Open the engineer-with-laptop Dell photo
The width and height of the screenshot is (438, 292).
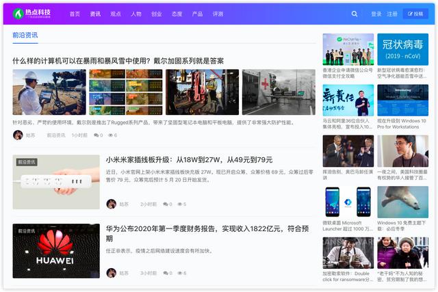point(49,92)
